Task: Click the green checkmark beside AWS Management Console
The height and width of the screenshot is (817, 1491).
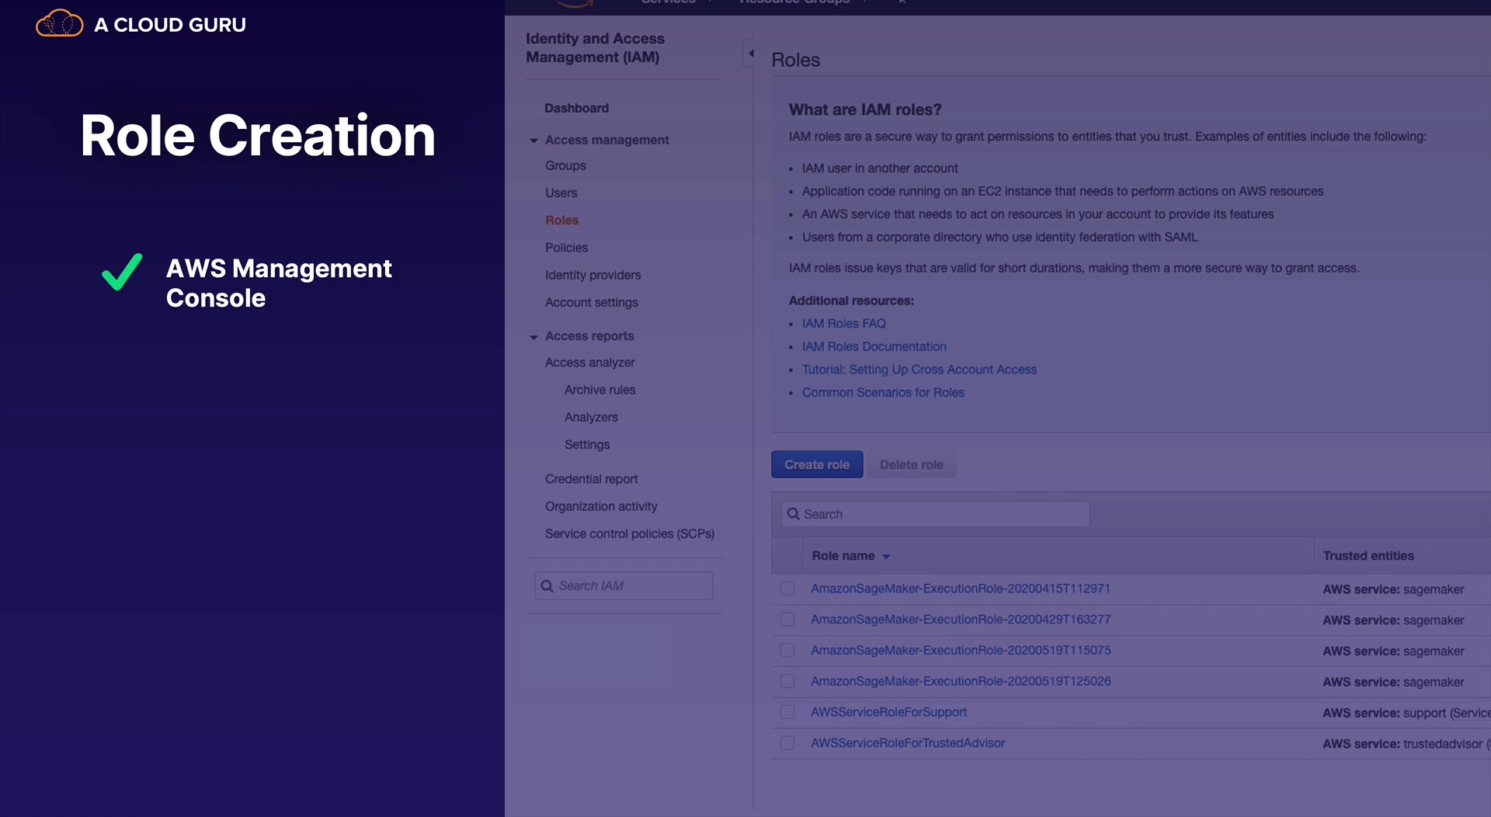Action: click(x=122, y=273)
